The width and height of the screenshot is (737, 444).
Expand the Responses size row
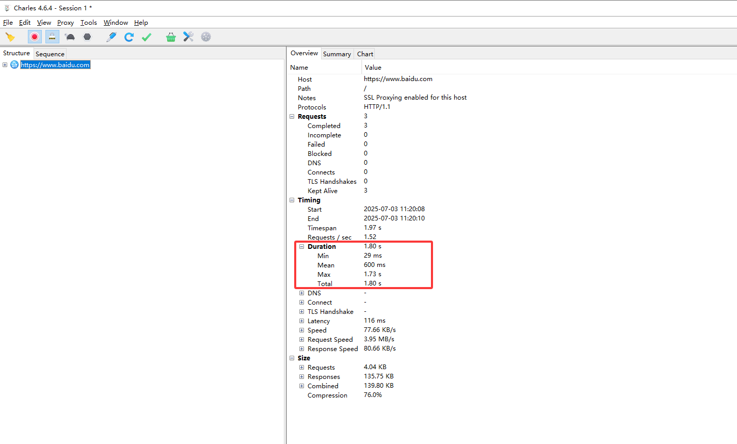coord(302,377)
